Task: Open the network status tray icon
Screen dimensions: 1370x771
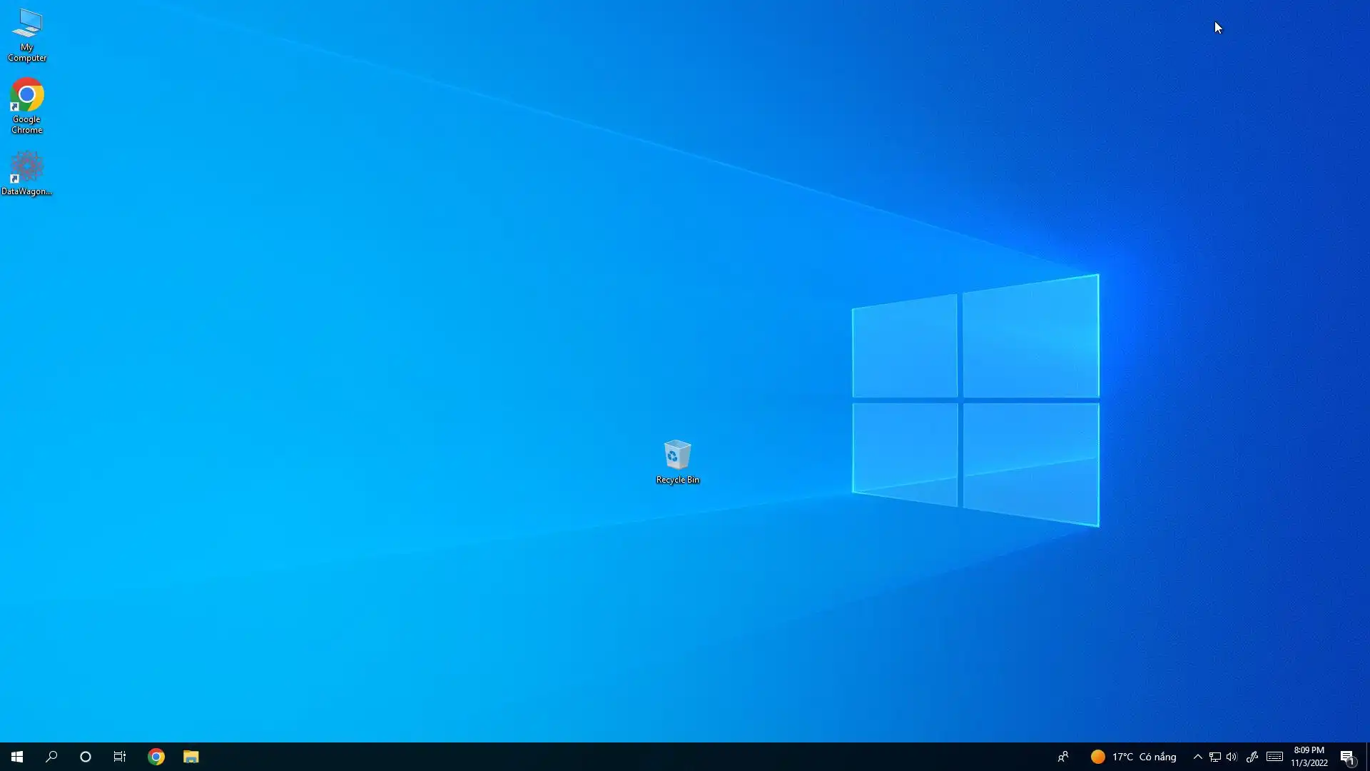Action: 1214,757
